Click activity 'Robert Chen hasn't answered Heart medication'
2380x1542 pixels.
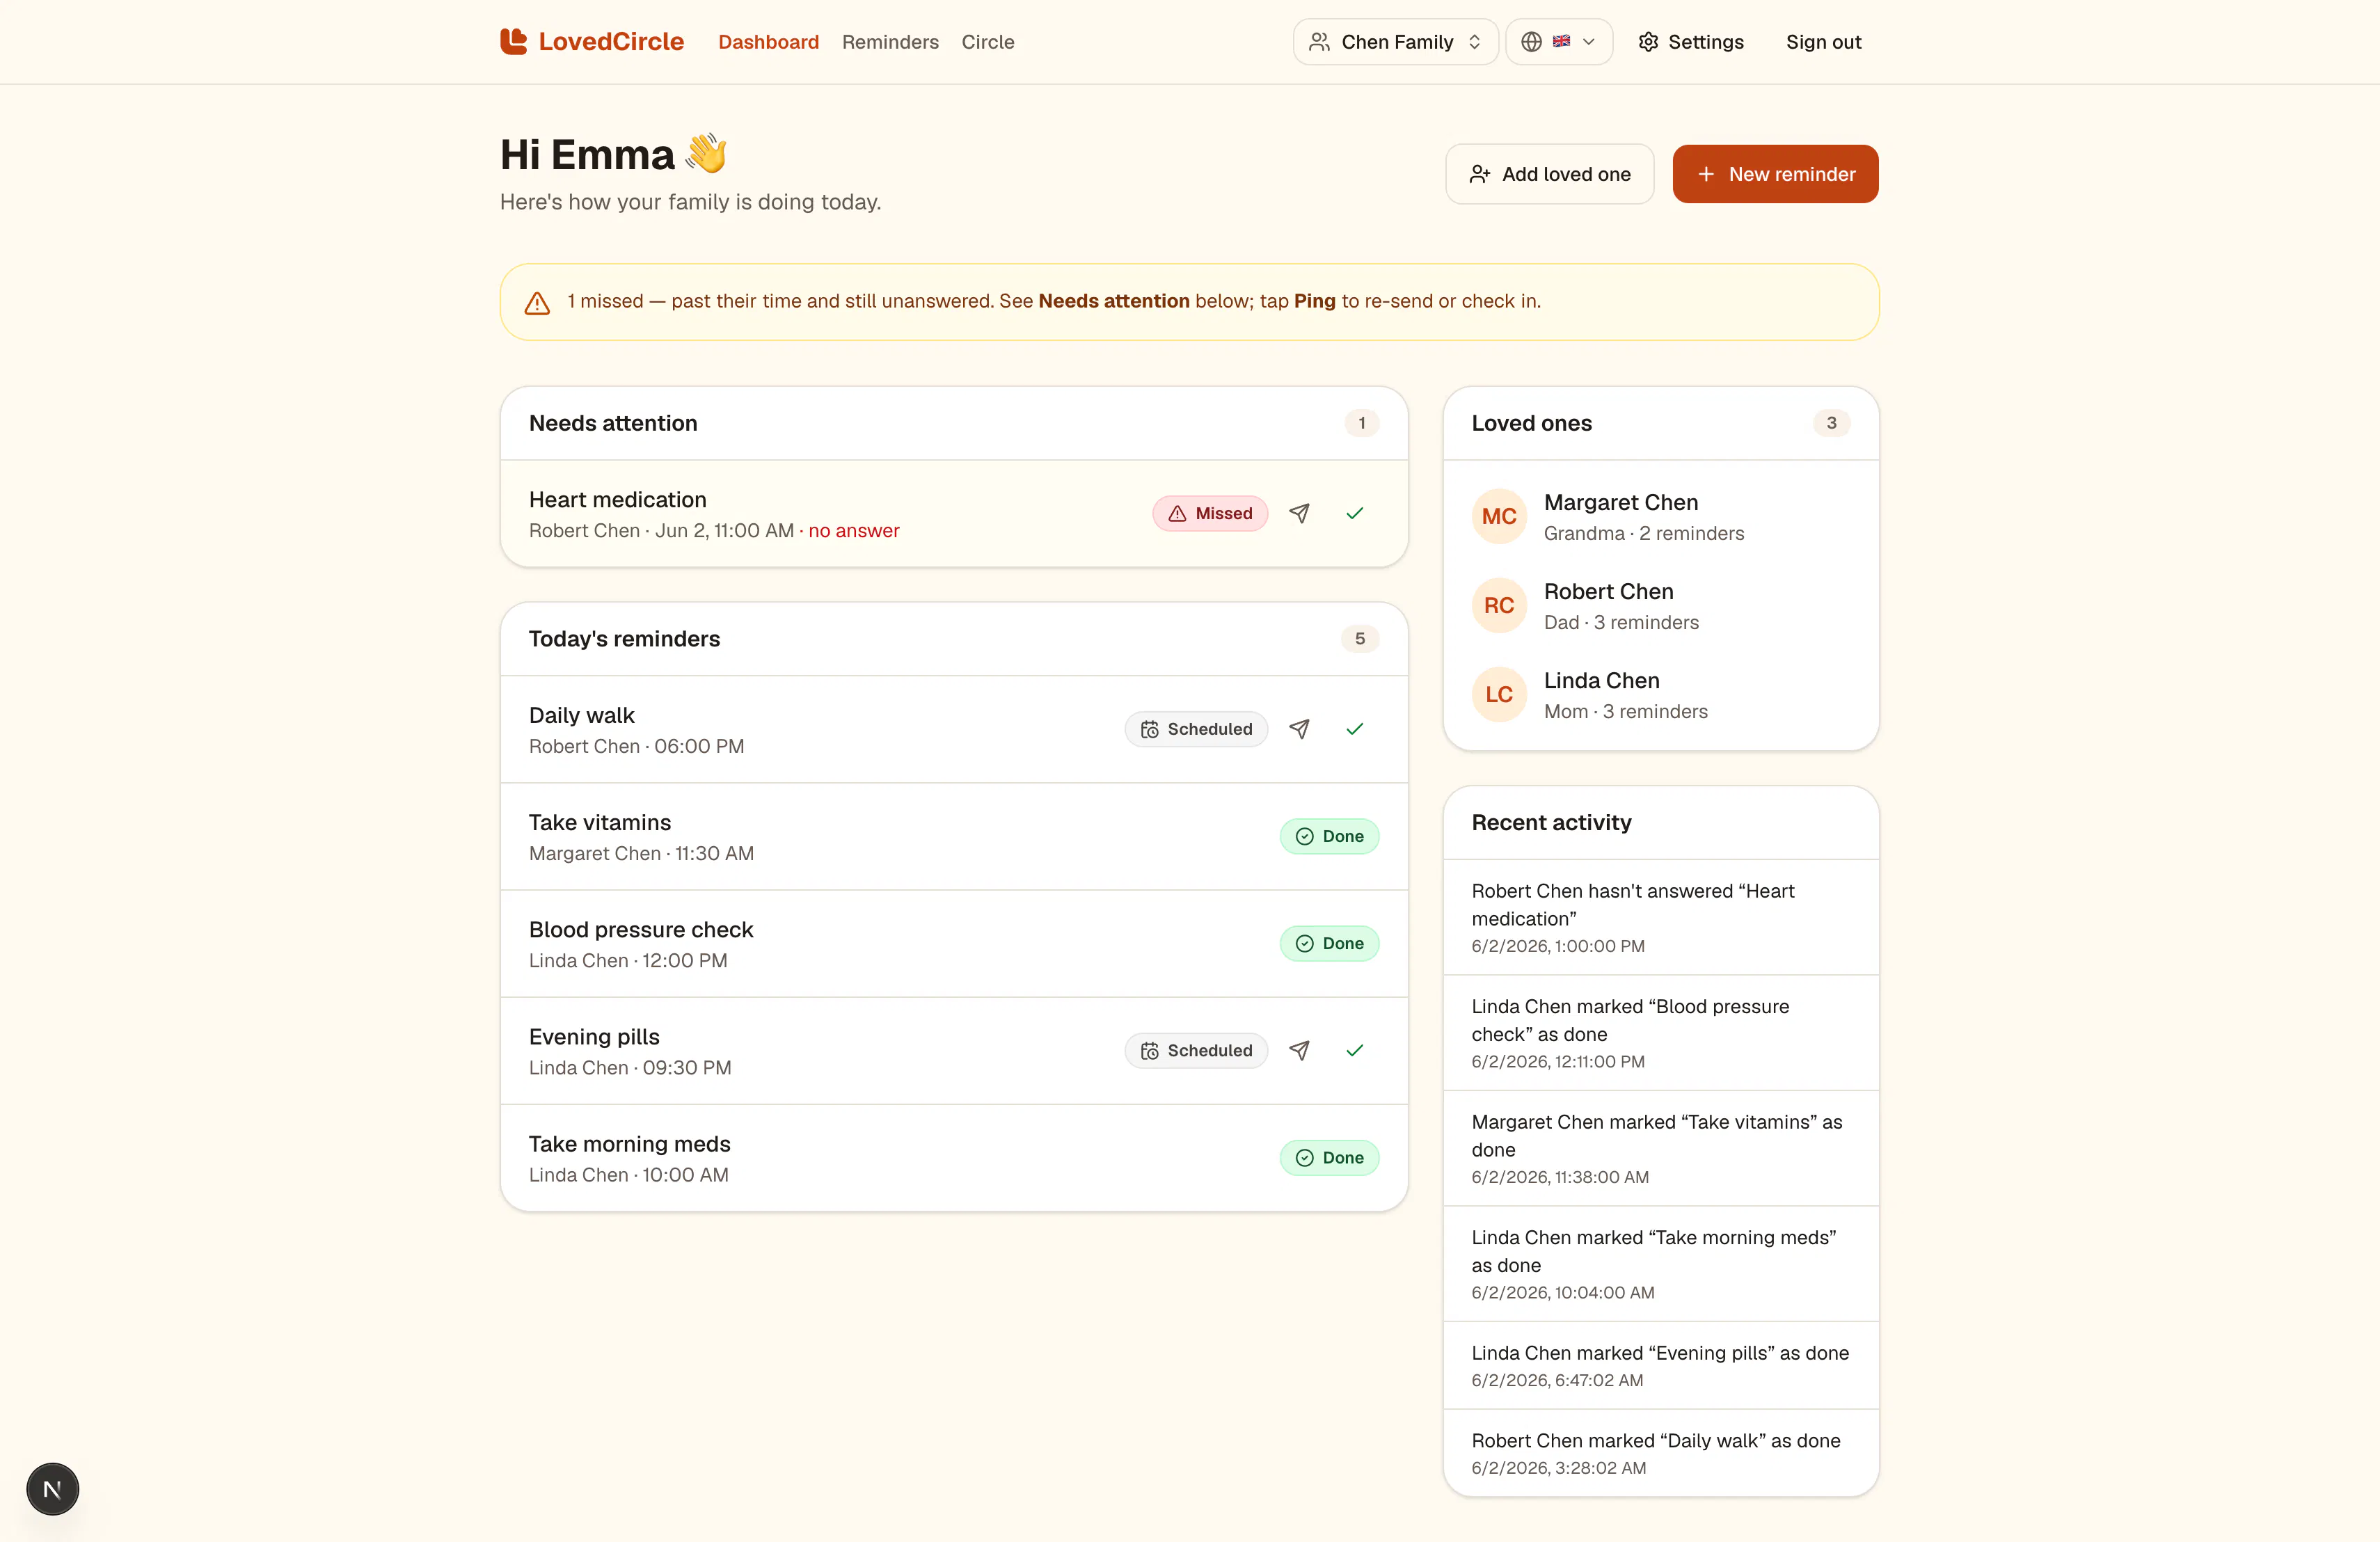click(x=1660, y=917)
